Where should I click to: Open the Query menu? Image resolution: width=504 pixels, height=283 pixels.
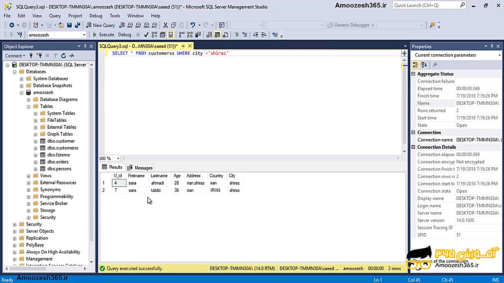[55, 16]
